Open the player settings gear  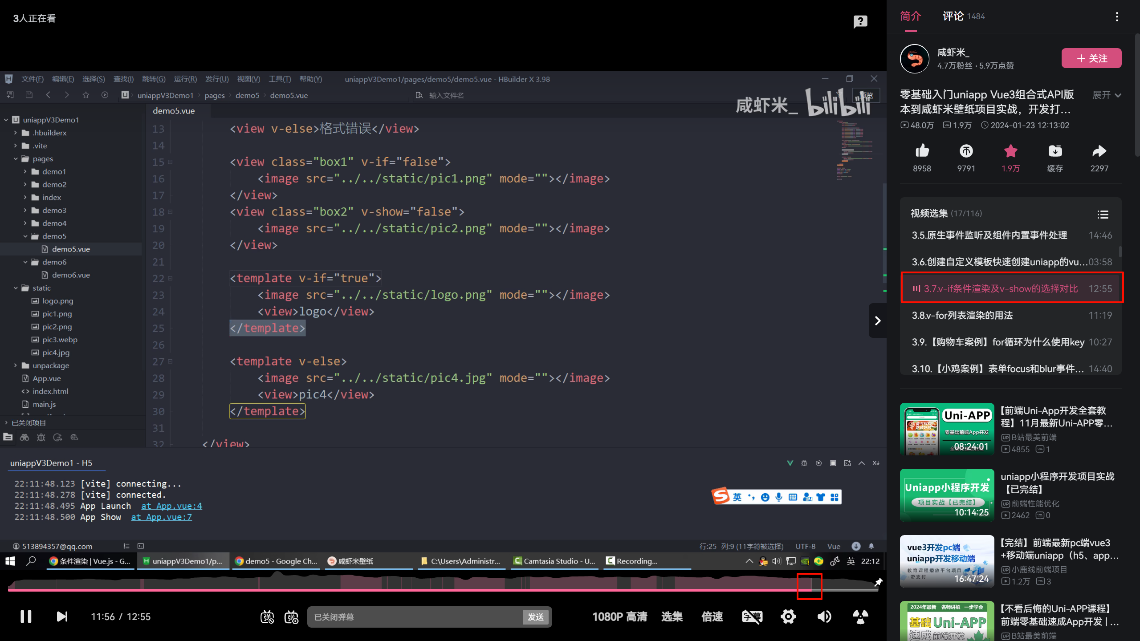coord(788,617)
